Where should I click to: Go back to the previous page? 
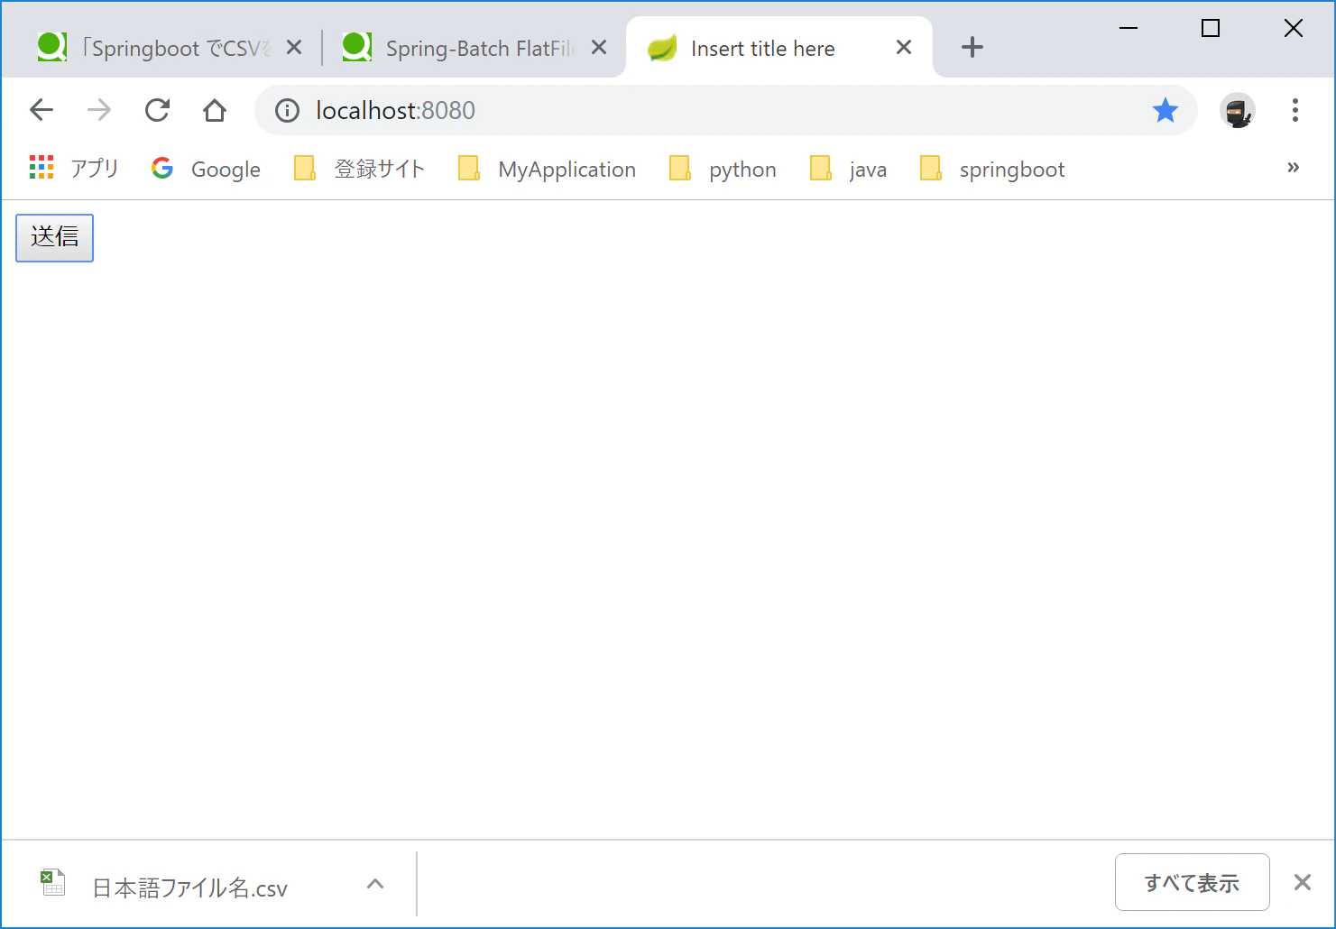(41, 110)
